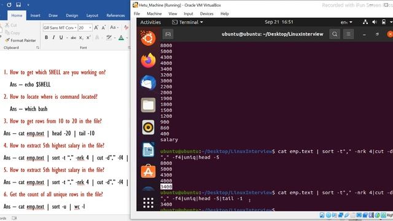Apply Subscript formatting
The height and width of the screenshot is (221, 393).
[80, 38]
